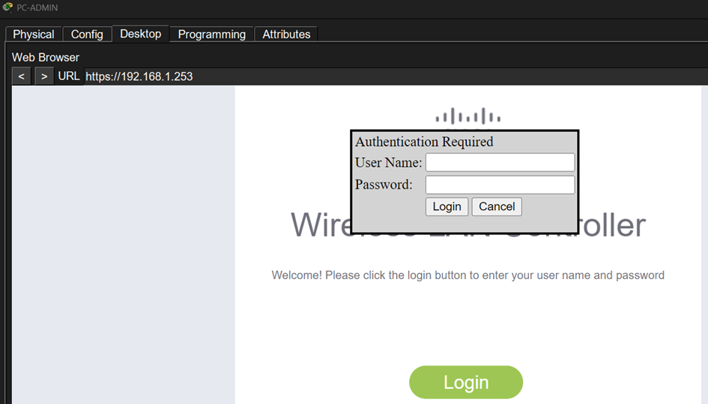Click the "Web Browser" title text

pyautogui.click(x=46, y=58)
